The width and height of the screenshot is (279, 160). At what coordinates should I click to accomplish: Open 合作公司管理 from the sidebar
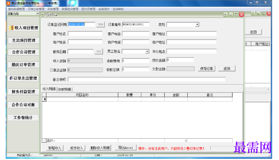point(23,52)
